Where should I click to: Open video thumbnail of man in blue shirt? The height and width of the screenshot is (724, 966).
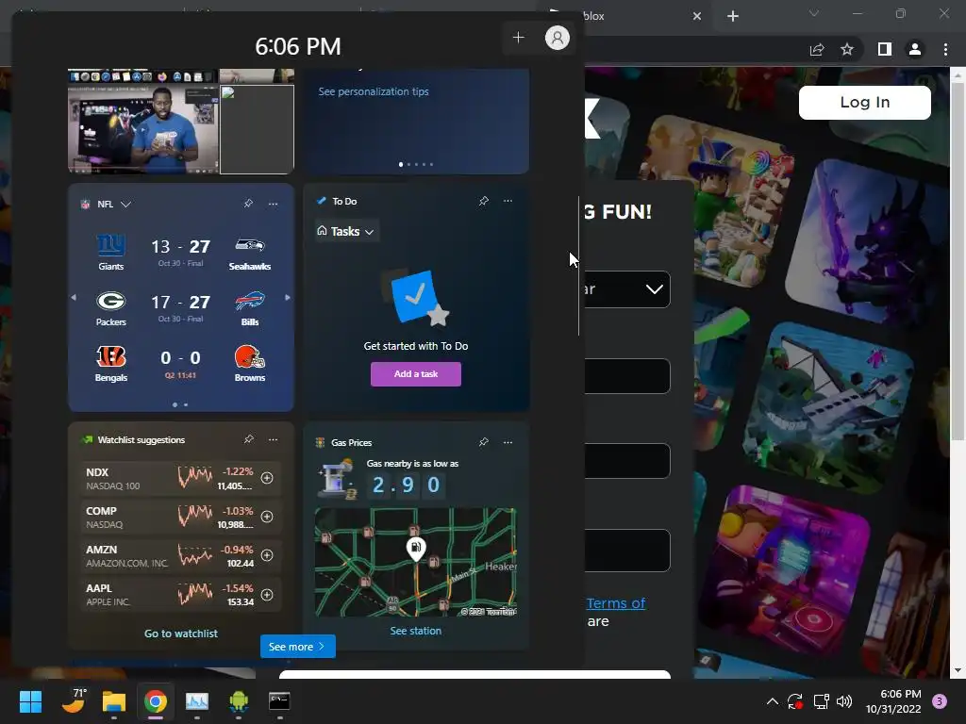143,128
